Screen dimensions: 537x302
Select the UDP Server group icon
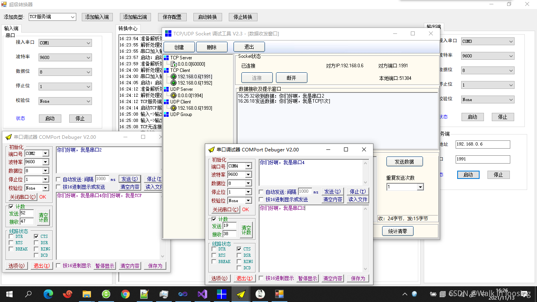tap(166, 89)
